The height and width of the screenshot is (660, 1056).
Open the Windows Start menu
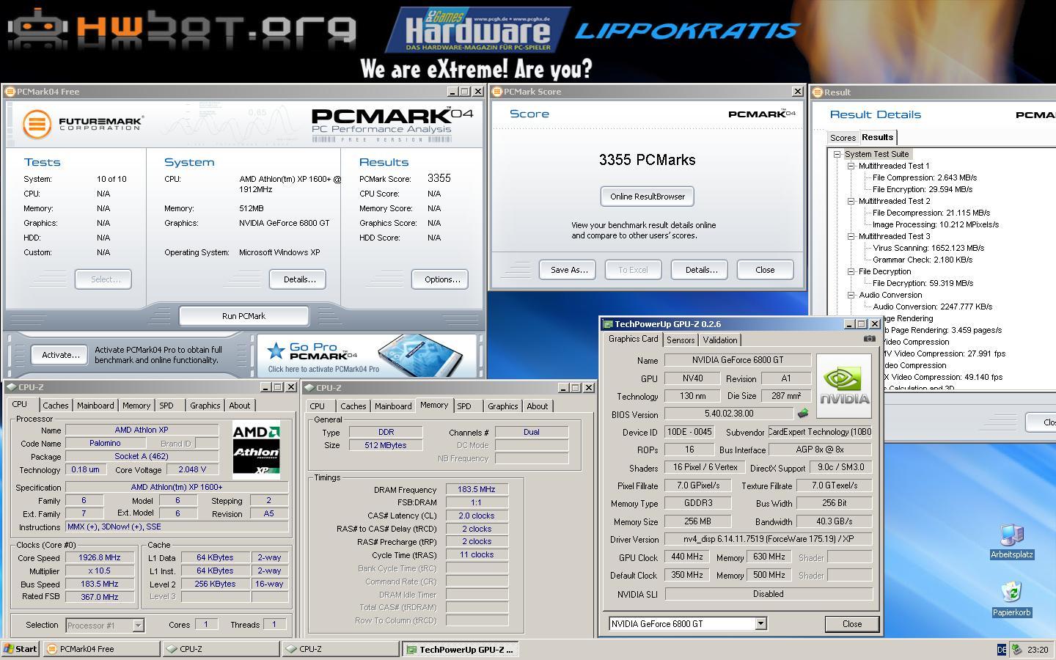21,649
